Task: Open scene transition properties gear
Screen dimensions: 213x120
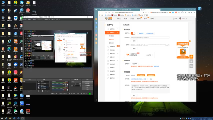Action: pos(80,84)
